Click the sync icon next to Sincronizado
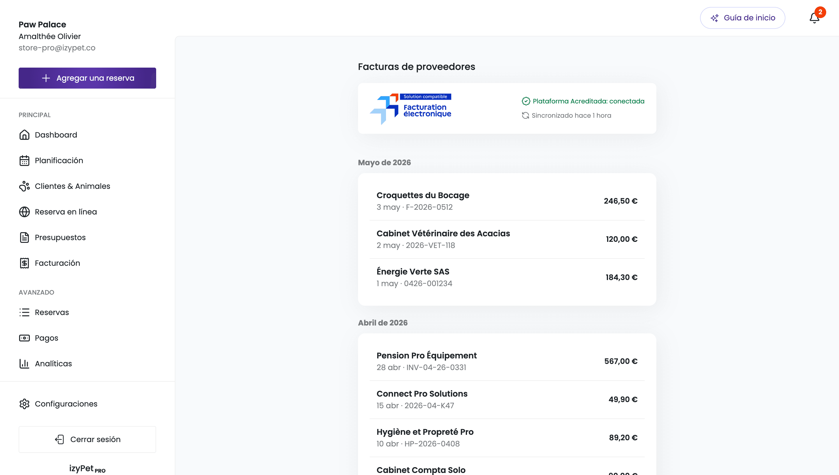839x475 pixels. (x=525, y=115)
